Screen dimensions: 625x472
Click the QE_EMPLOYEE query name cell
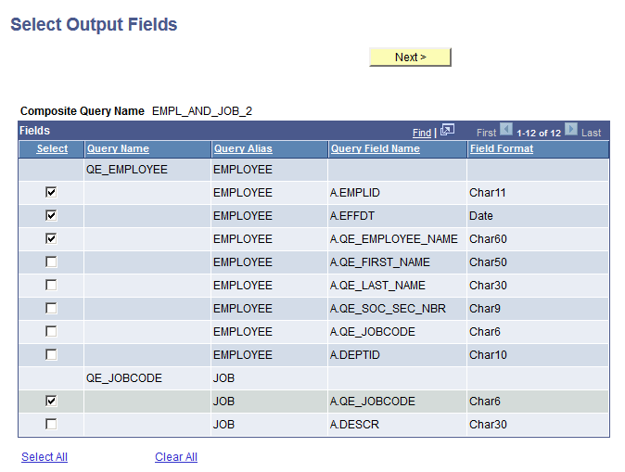click(127, 170)
